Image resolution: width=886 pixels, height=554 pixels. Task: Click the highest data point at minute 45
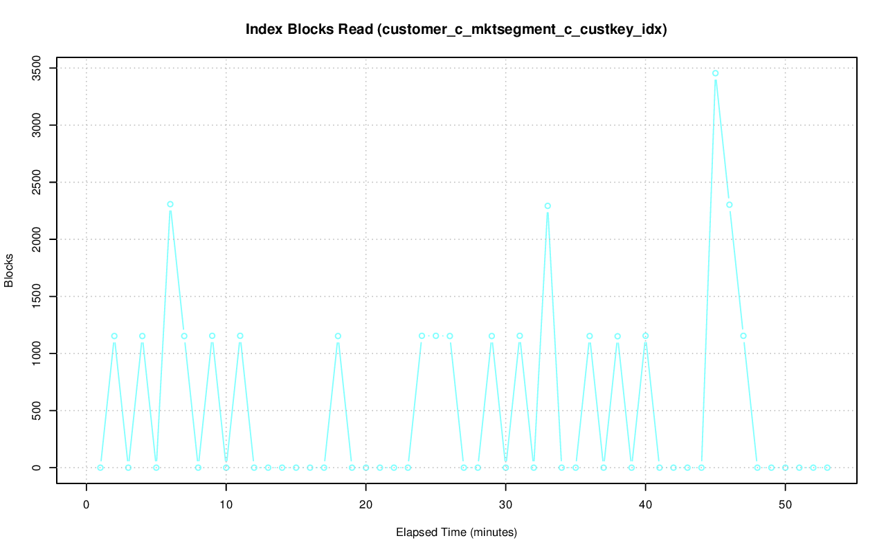click(715, 73)
